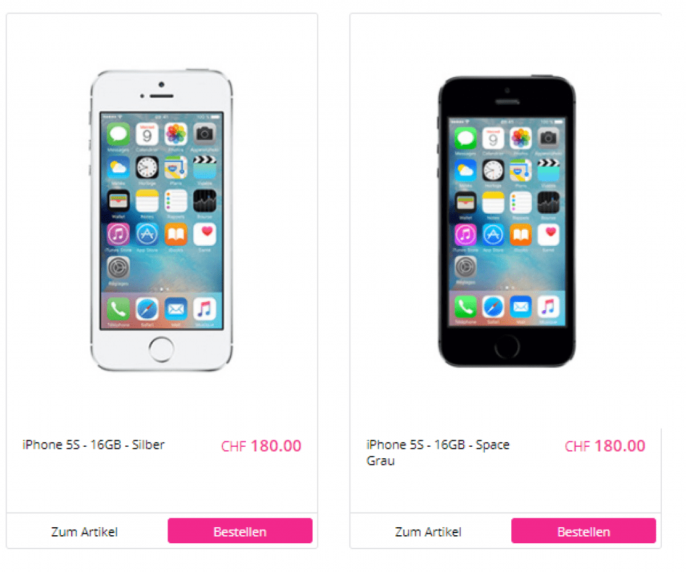
Task: Select the black iPhone 5S product image
Action: tap(506, 221)
